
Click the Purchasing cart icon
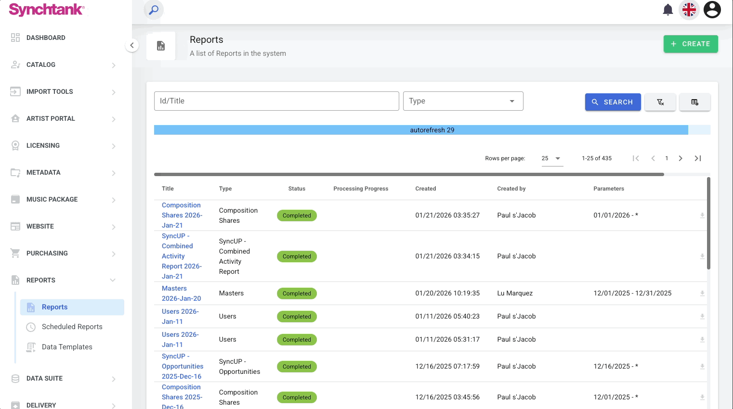15,253
